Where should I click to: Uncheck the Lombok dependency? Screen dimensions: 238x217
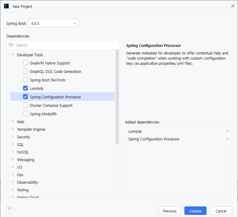coord(25,88)
